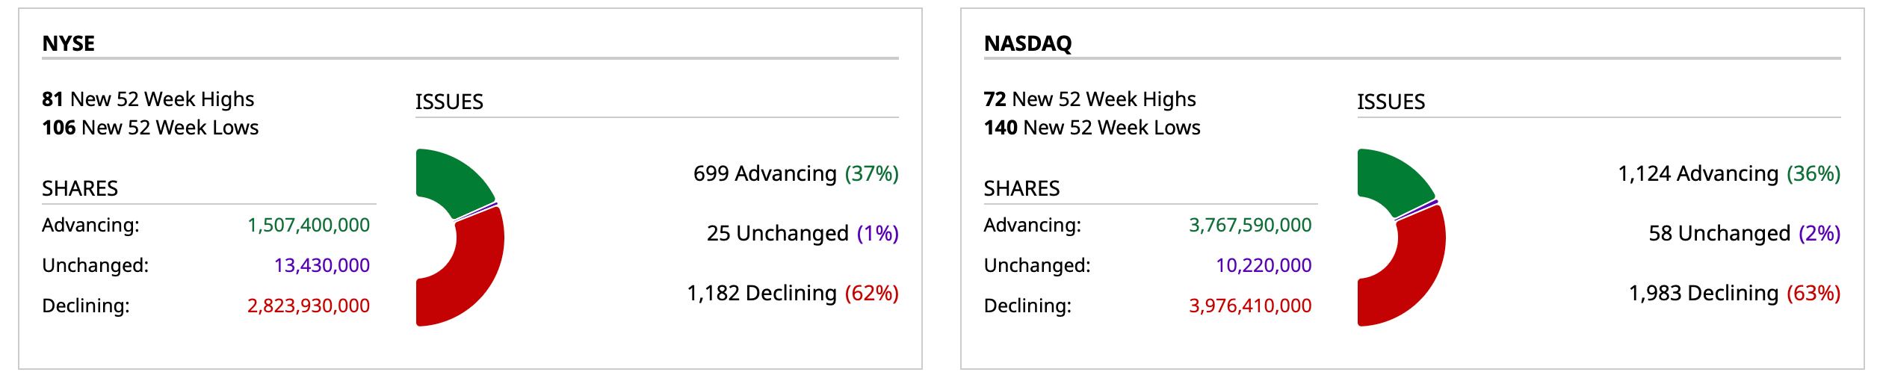The image size is (1880, 384).
Task: Select the 1,983 Declining (63%) legend entry
Action: pyautogui.click(x=1734, y=294)
